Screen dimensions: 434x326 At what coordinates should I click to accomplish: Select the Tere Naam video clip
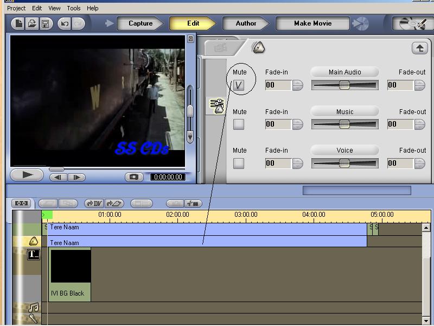click(207, 229)
